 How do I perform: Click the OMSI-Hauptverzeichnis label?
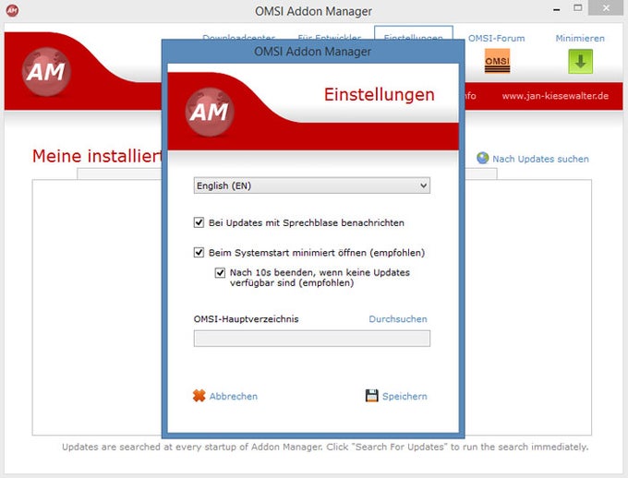pyautogui.click(x=246, y=319)
